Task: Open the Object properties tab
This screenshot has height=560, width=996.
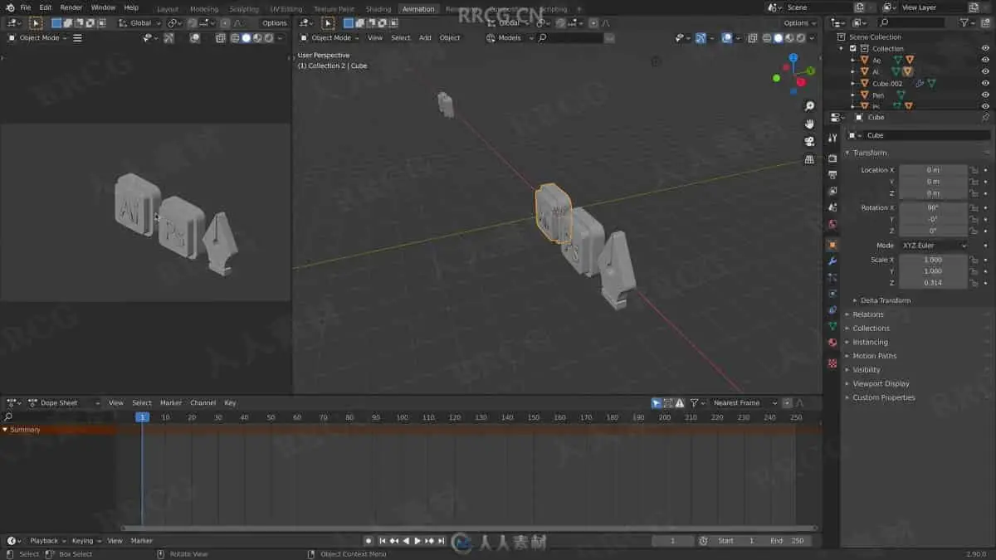Action: pos(832,245)
